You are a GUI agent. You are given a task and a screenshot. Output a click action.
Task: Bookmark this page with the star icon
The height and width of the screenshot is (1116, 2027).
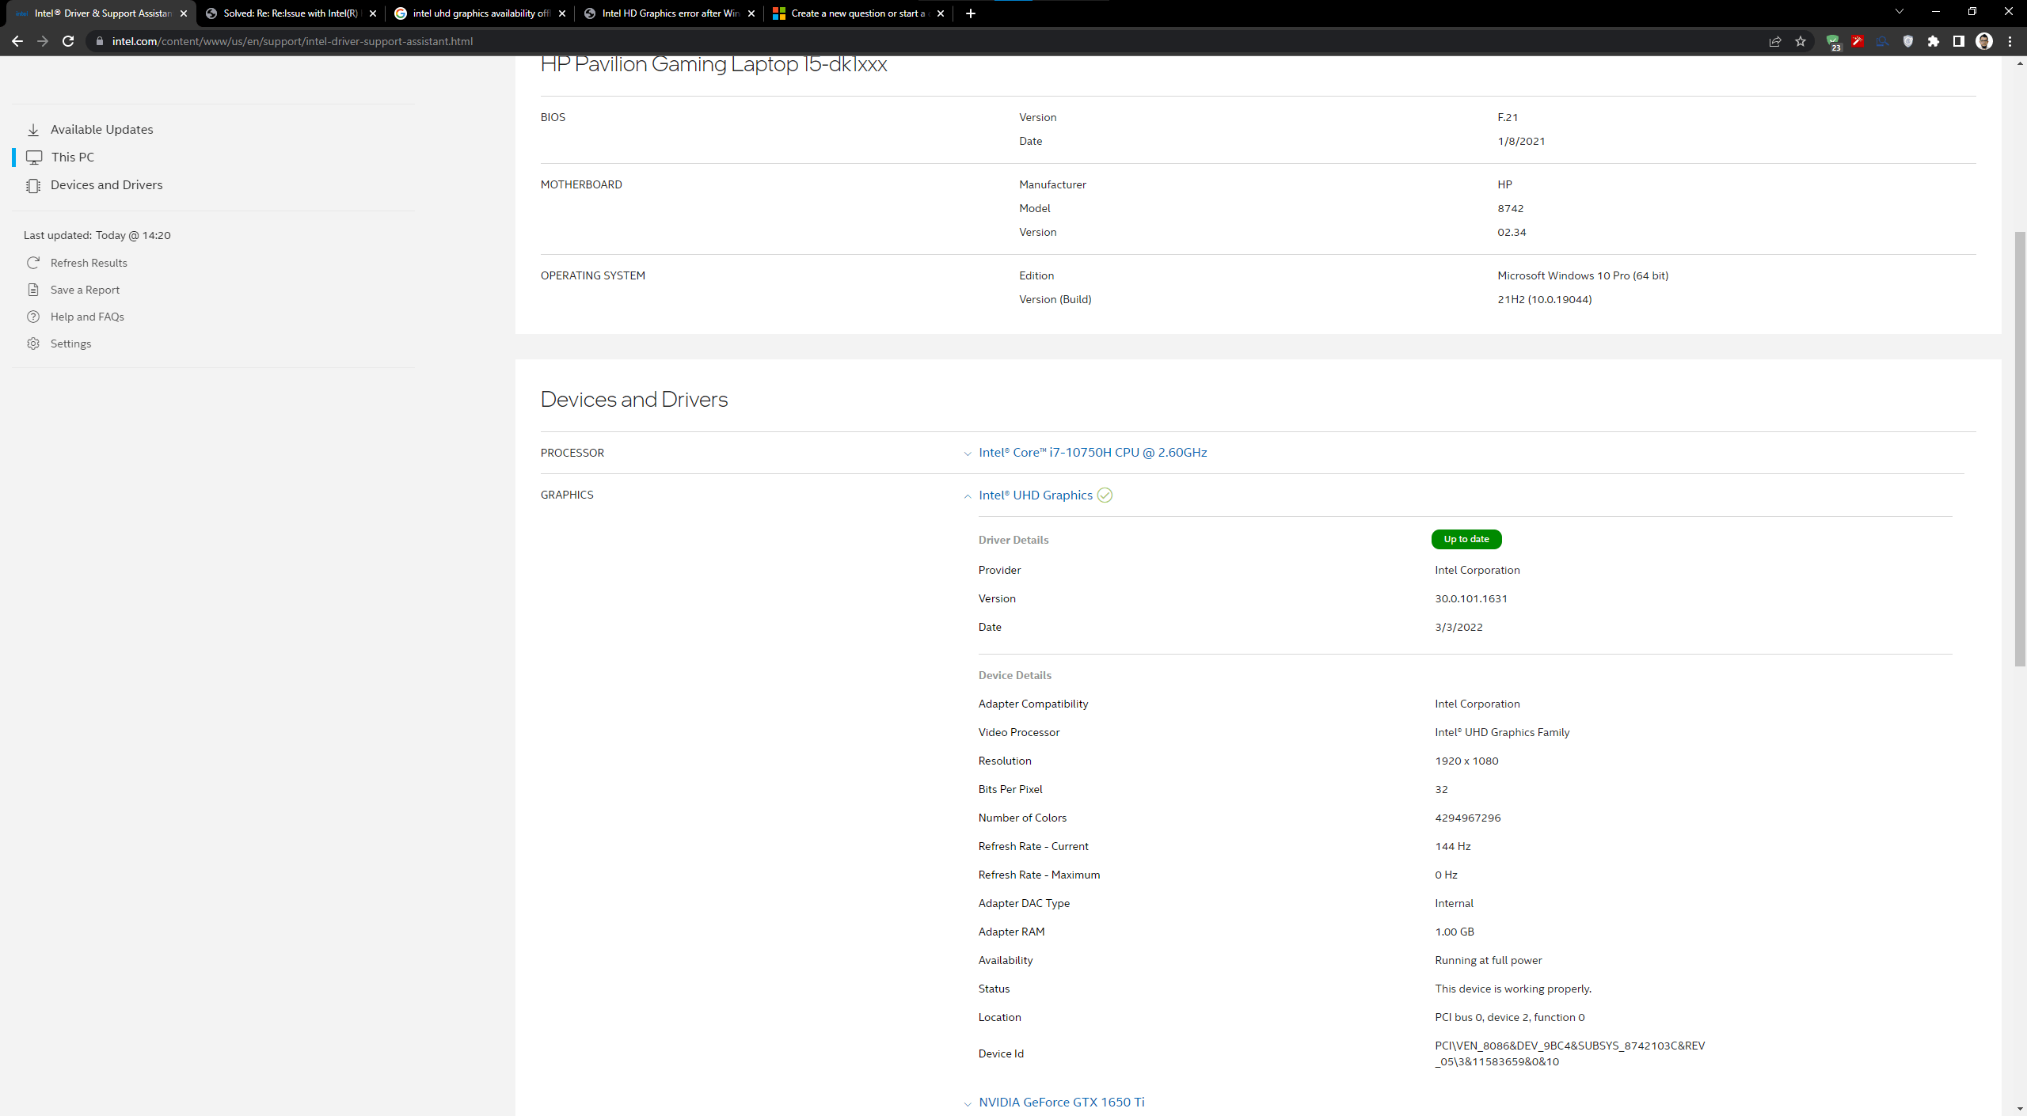(1801, 41)
